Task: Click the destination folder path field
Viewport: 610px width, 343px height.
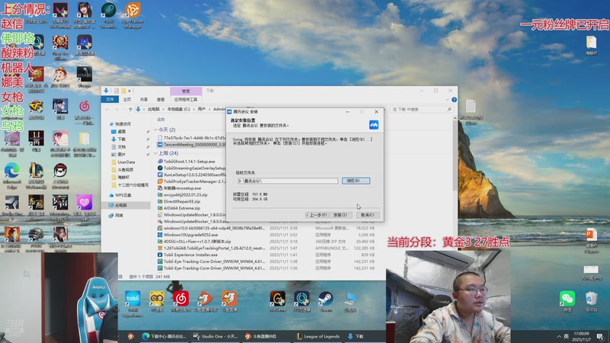Action: 287,181
